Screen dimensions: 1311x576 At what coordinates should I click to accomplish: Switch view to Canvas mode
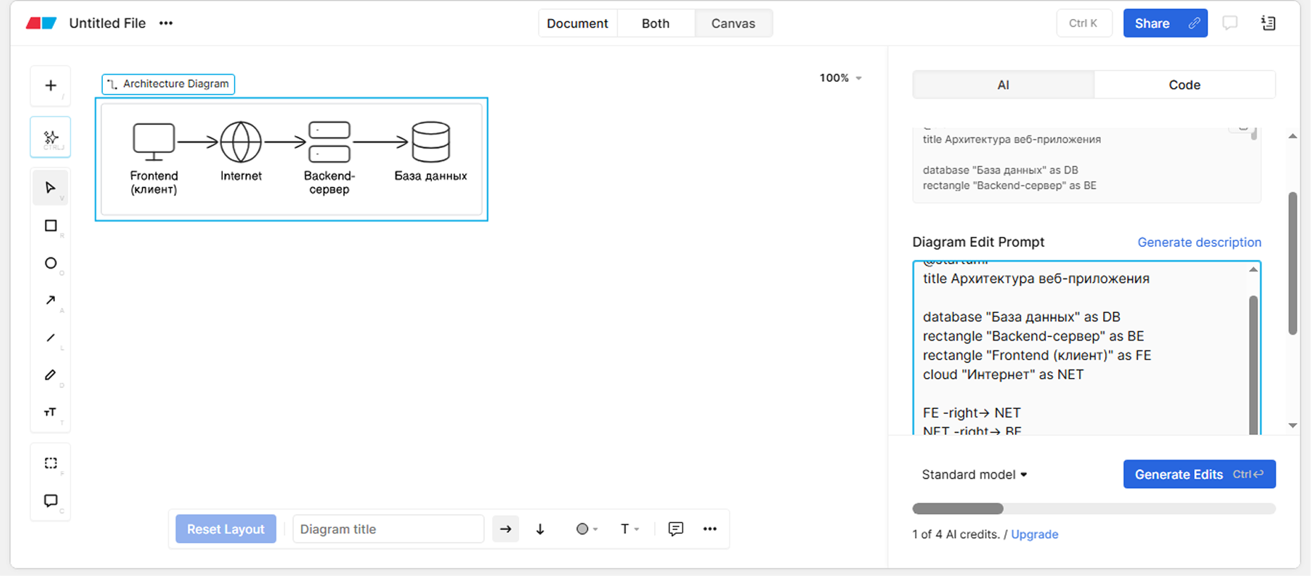pos(733,23)
